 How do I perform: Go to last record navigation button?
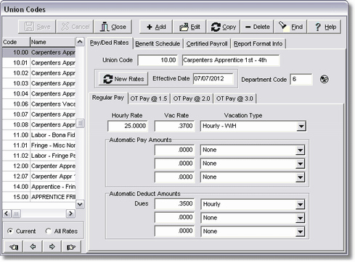point(71,247)
